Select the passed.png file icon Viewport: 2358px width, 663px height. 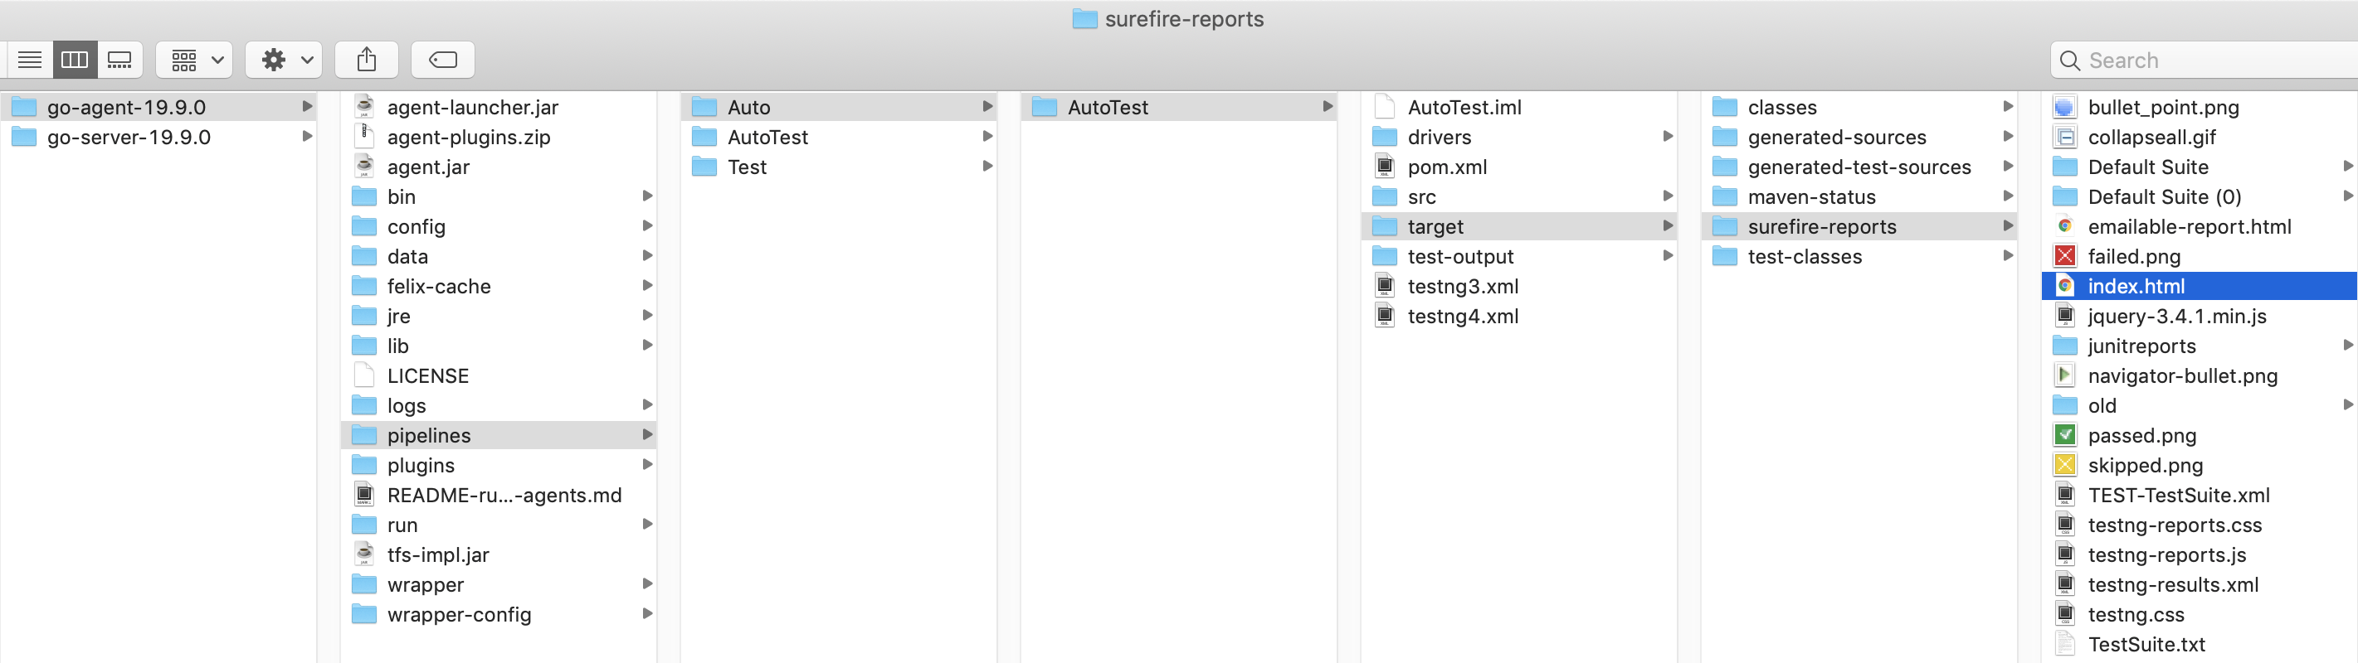click(x=2064, y=435)
